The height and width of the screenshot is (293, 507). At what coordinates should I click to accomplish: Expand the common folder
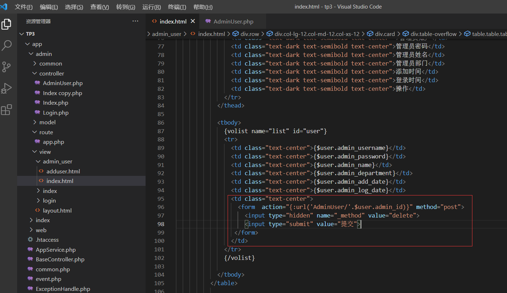[50, 64]
